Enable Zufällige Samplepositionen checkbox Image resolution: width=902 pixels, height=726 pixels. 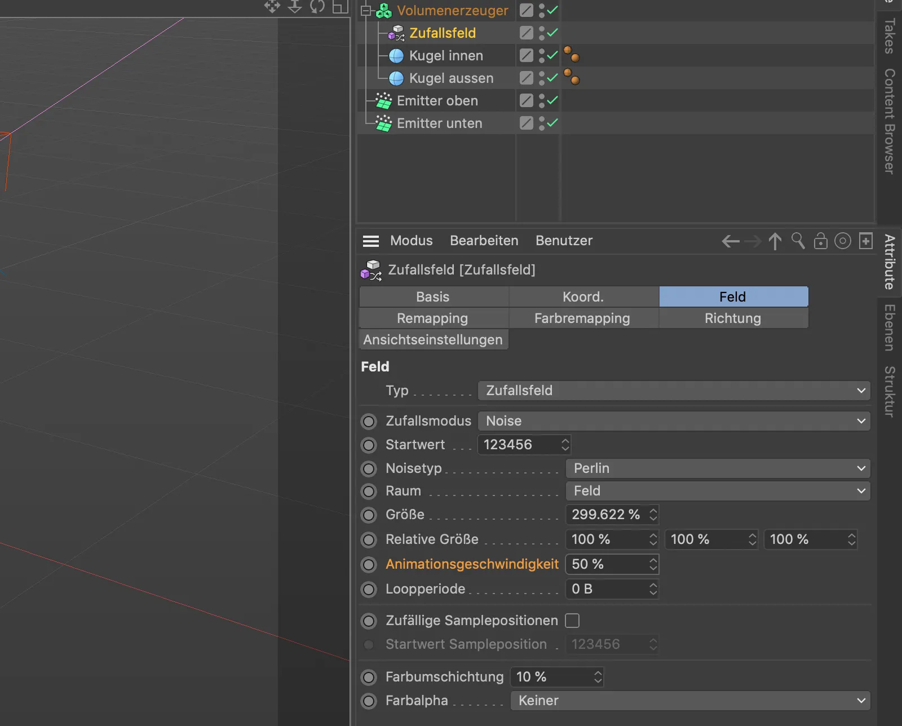572,621
